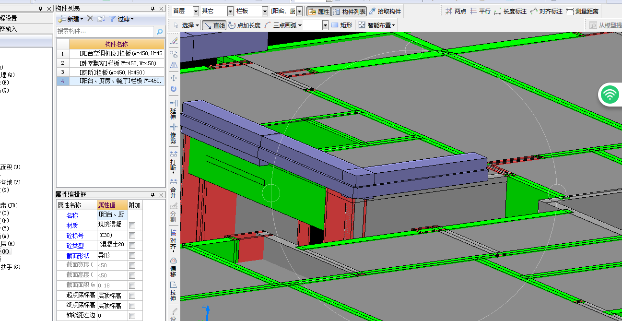Click the 长度标注 dimension tool

(510, 11)
